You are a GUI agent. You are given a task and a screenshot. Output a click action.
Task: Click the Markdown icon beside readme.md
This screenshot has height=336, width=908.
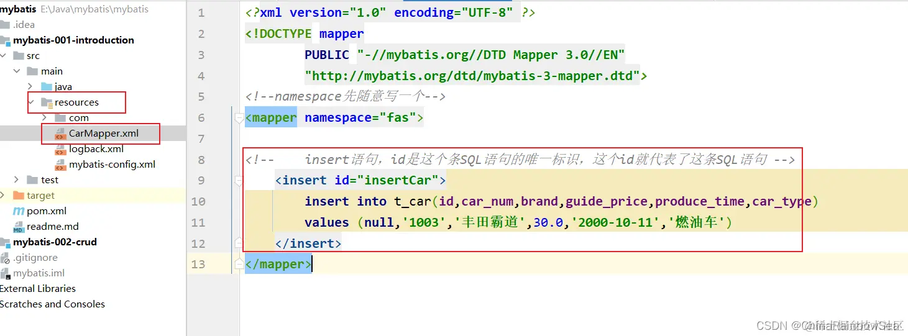pos(19,227)
